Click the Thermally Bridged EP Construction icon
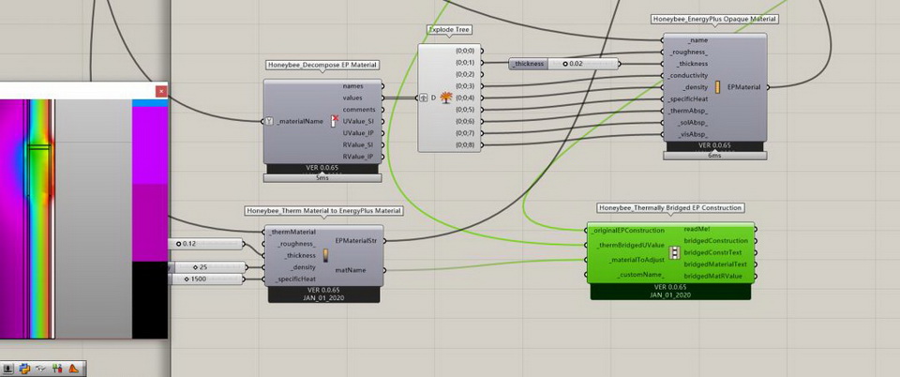 point(674,253)
